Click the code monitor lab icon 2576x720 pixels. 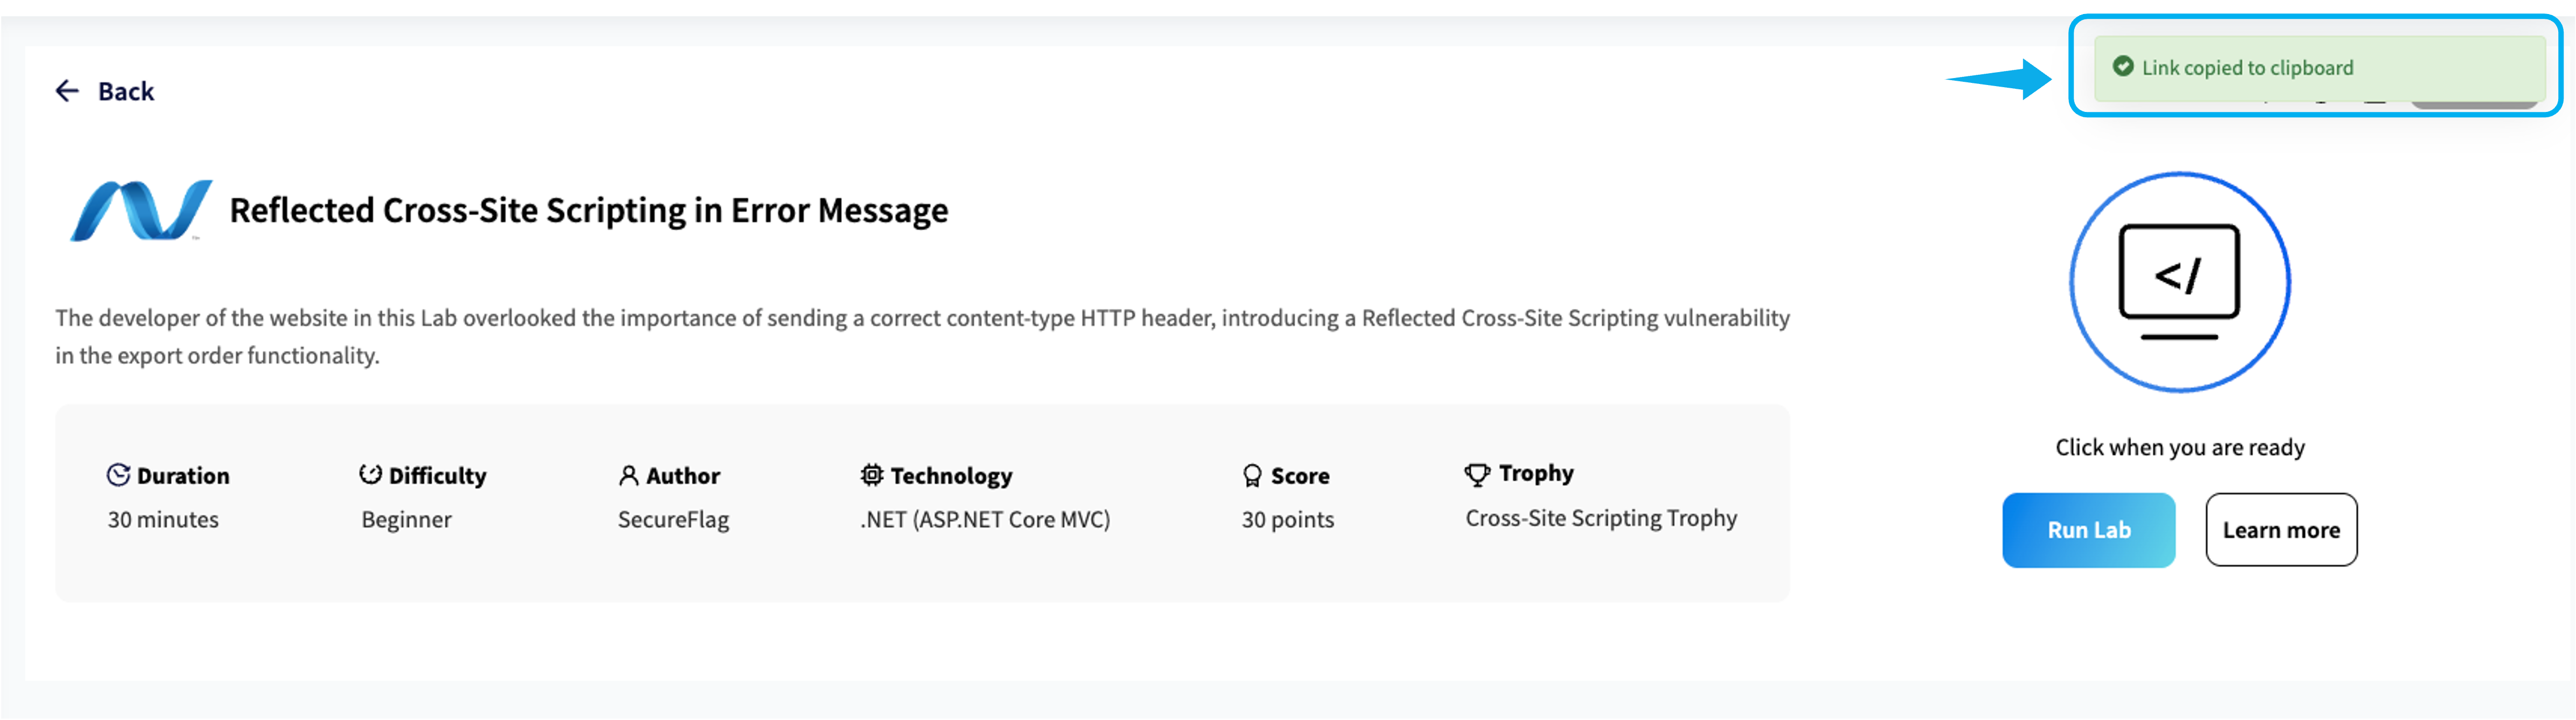coord(2179,282)
